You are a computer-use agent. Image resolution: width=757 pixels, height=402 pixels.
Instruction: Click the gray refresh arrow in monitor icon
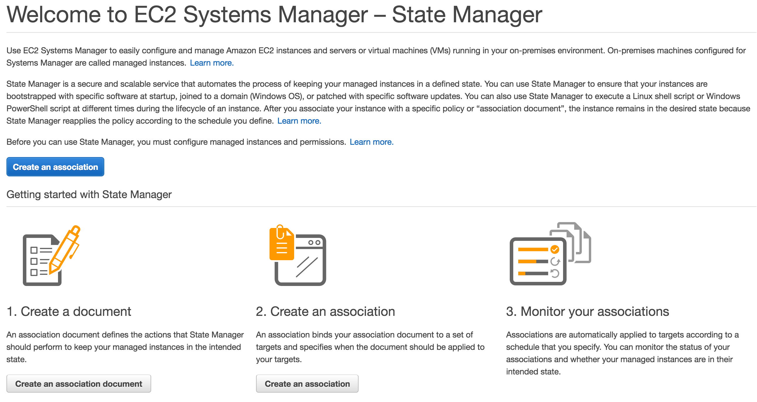555,261
